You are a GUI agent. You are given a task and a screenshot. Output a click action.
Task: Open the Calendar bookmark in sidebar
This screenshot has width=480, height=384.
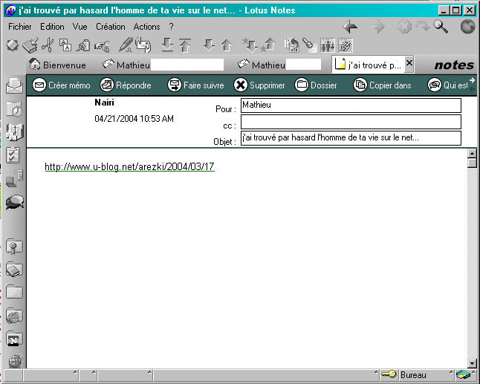[x=13, y=108]
